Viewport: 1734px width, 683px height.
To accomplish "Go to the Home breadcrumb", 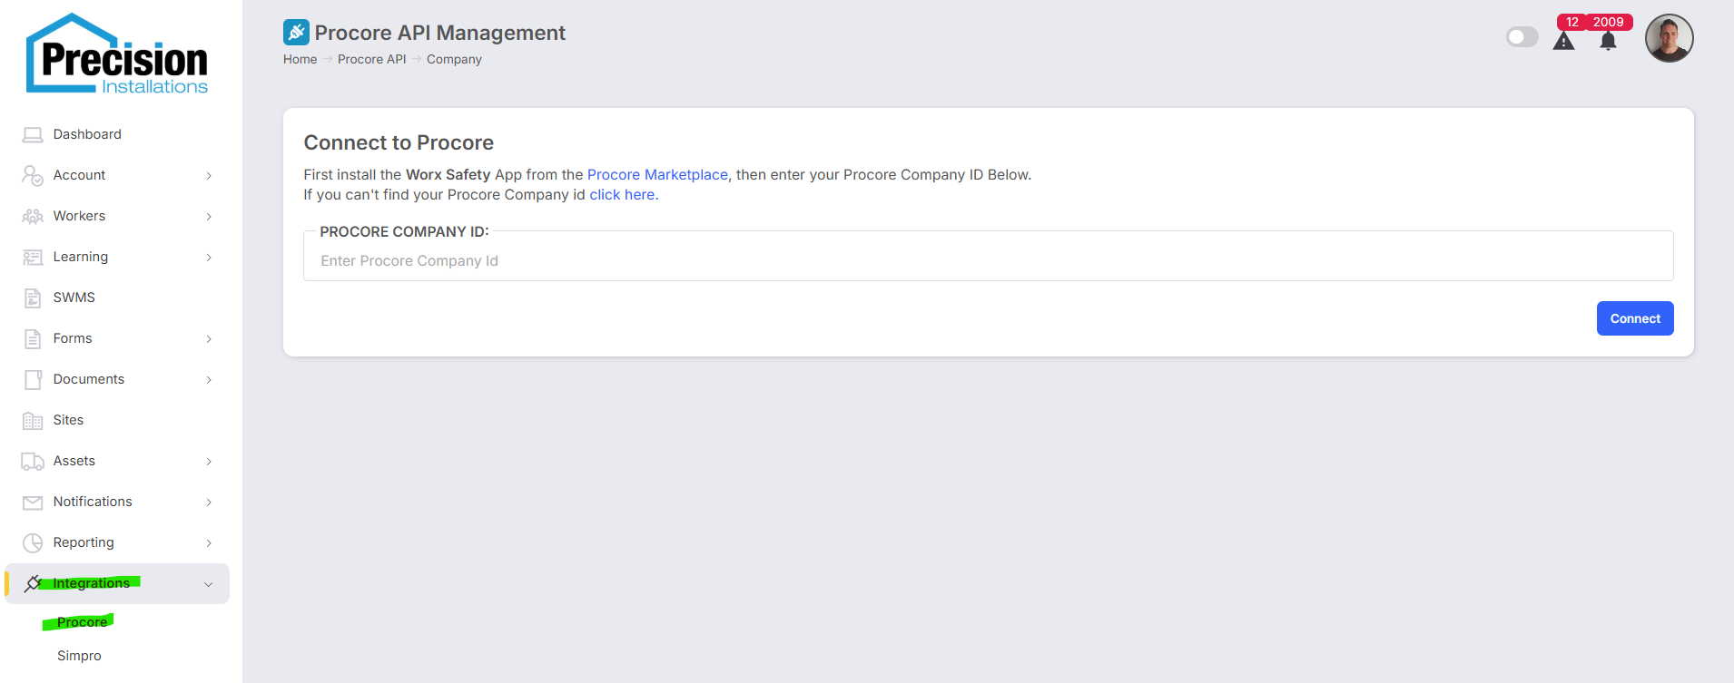I will 300,59.
